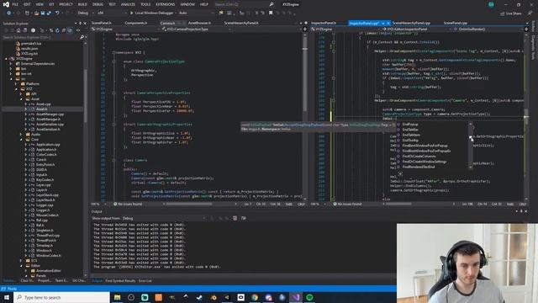
Task: Click the search magnifier icon in title bar
Action: point(272,4)
